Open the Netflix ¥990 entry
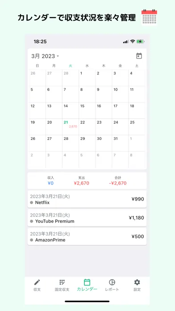 87,199
